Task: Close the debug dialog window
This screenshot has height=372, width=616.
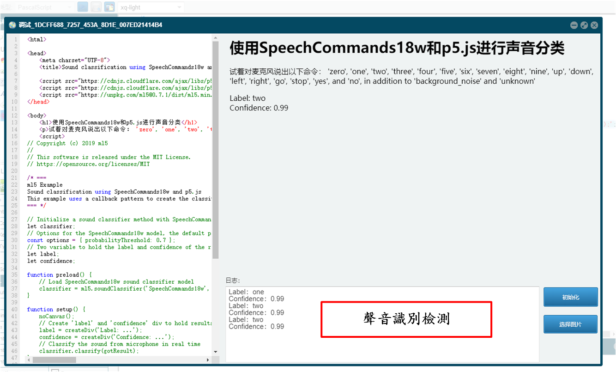Action: 594,25
